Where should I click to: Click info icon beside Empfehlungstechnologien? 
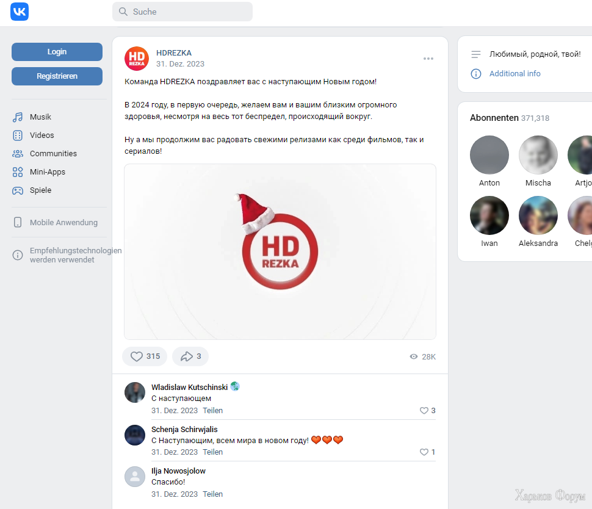[x=18, y=255]
